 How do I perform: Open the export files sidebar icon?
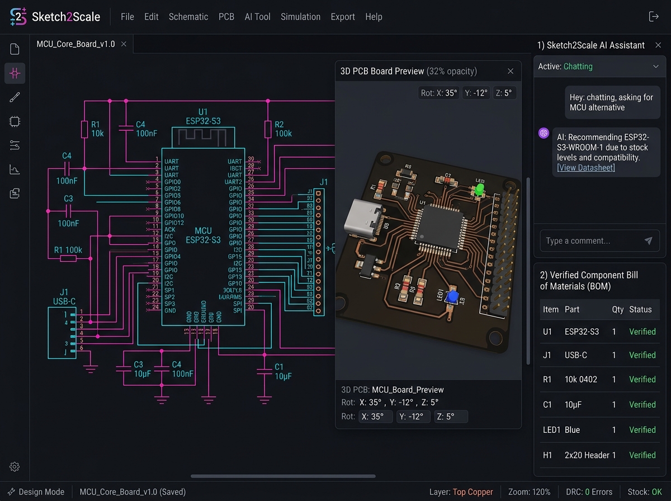pos(15,193)
